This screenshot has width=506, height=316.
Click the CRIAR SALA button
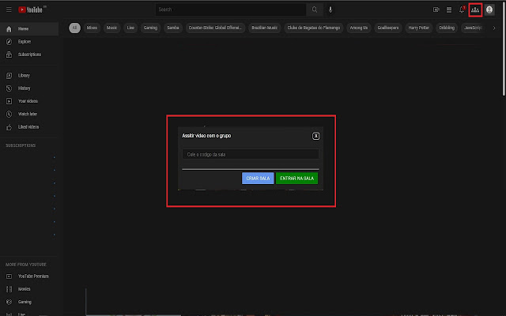coord(258,179)
